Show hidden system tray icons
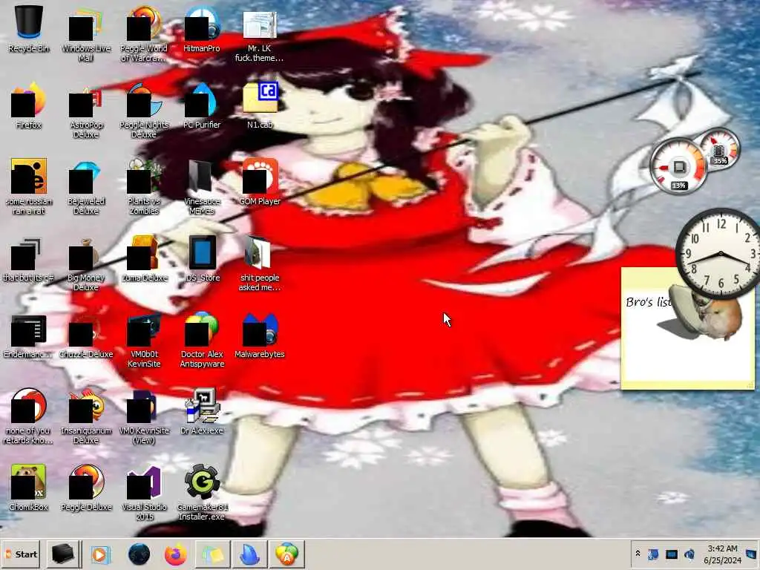Image resolution: width=760 pixels, height=570 pixels. pyautogui.click(x=638, y=554)
